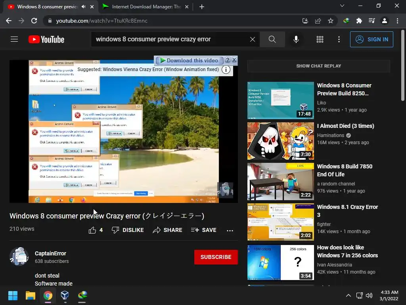Open CaptainError channel avatar
This screenshot has height=305, width=406.
pyautogui.click(x=19, y=257)
